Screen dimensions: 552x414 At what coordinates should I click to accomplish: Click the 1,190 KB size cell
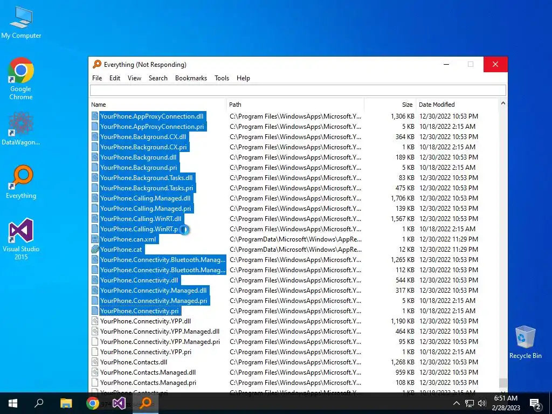pos(402,321)
